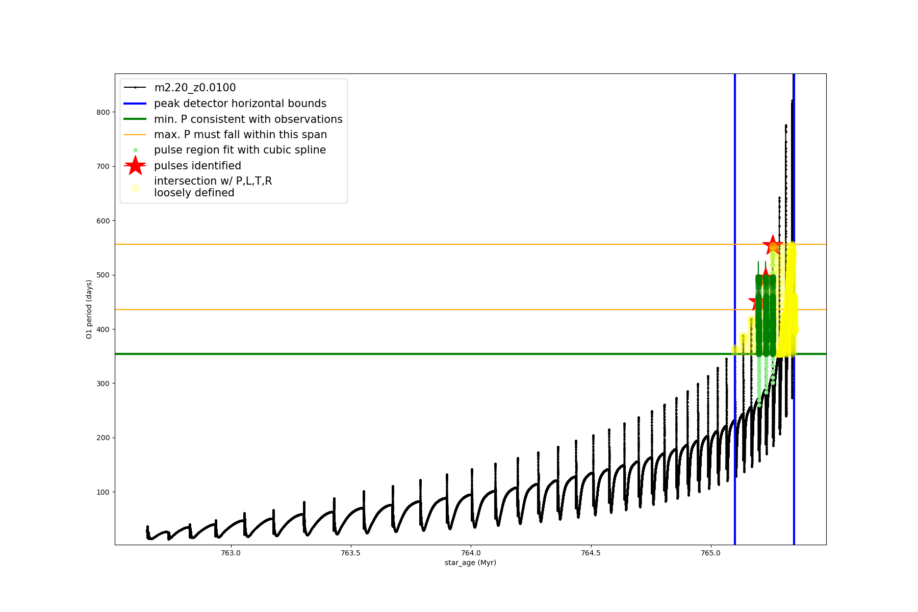This screenshot has width=918, height=612.
Task: Click 'min. P consistent with observations' label
Action: coord(248,119)
